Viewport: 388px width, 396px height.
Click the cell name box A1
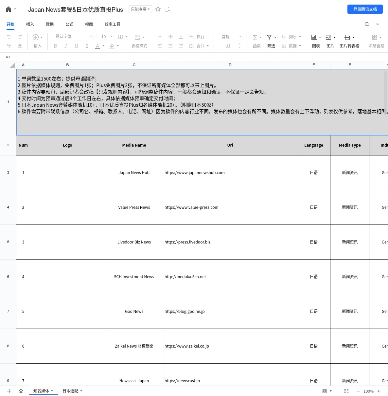pyautogui.click(x=8, y=57)
